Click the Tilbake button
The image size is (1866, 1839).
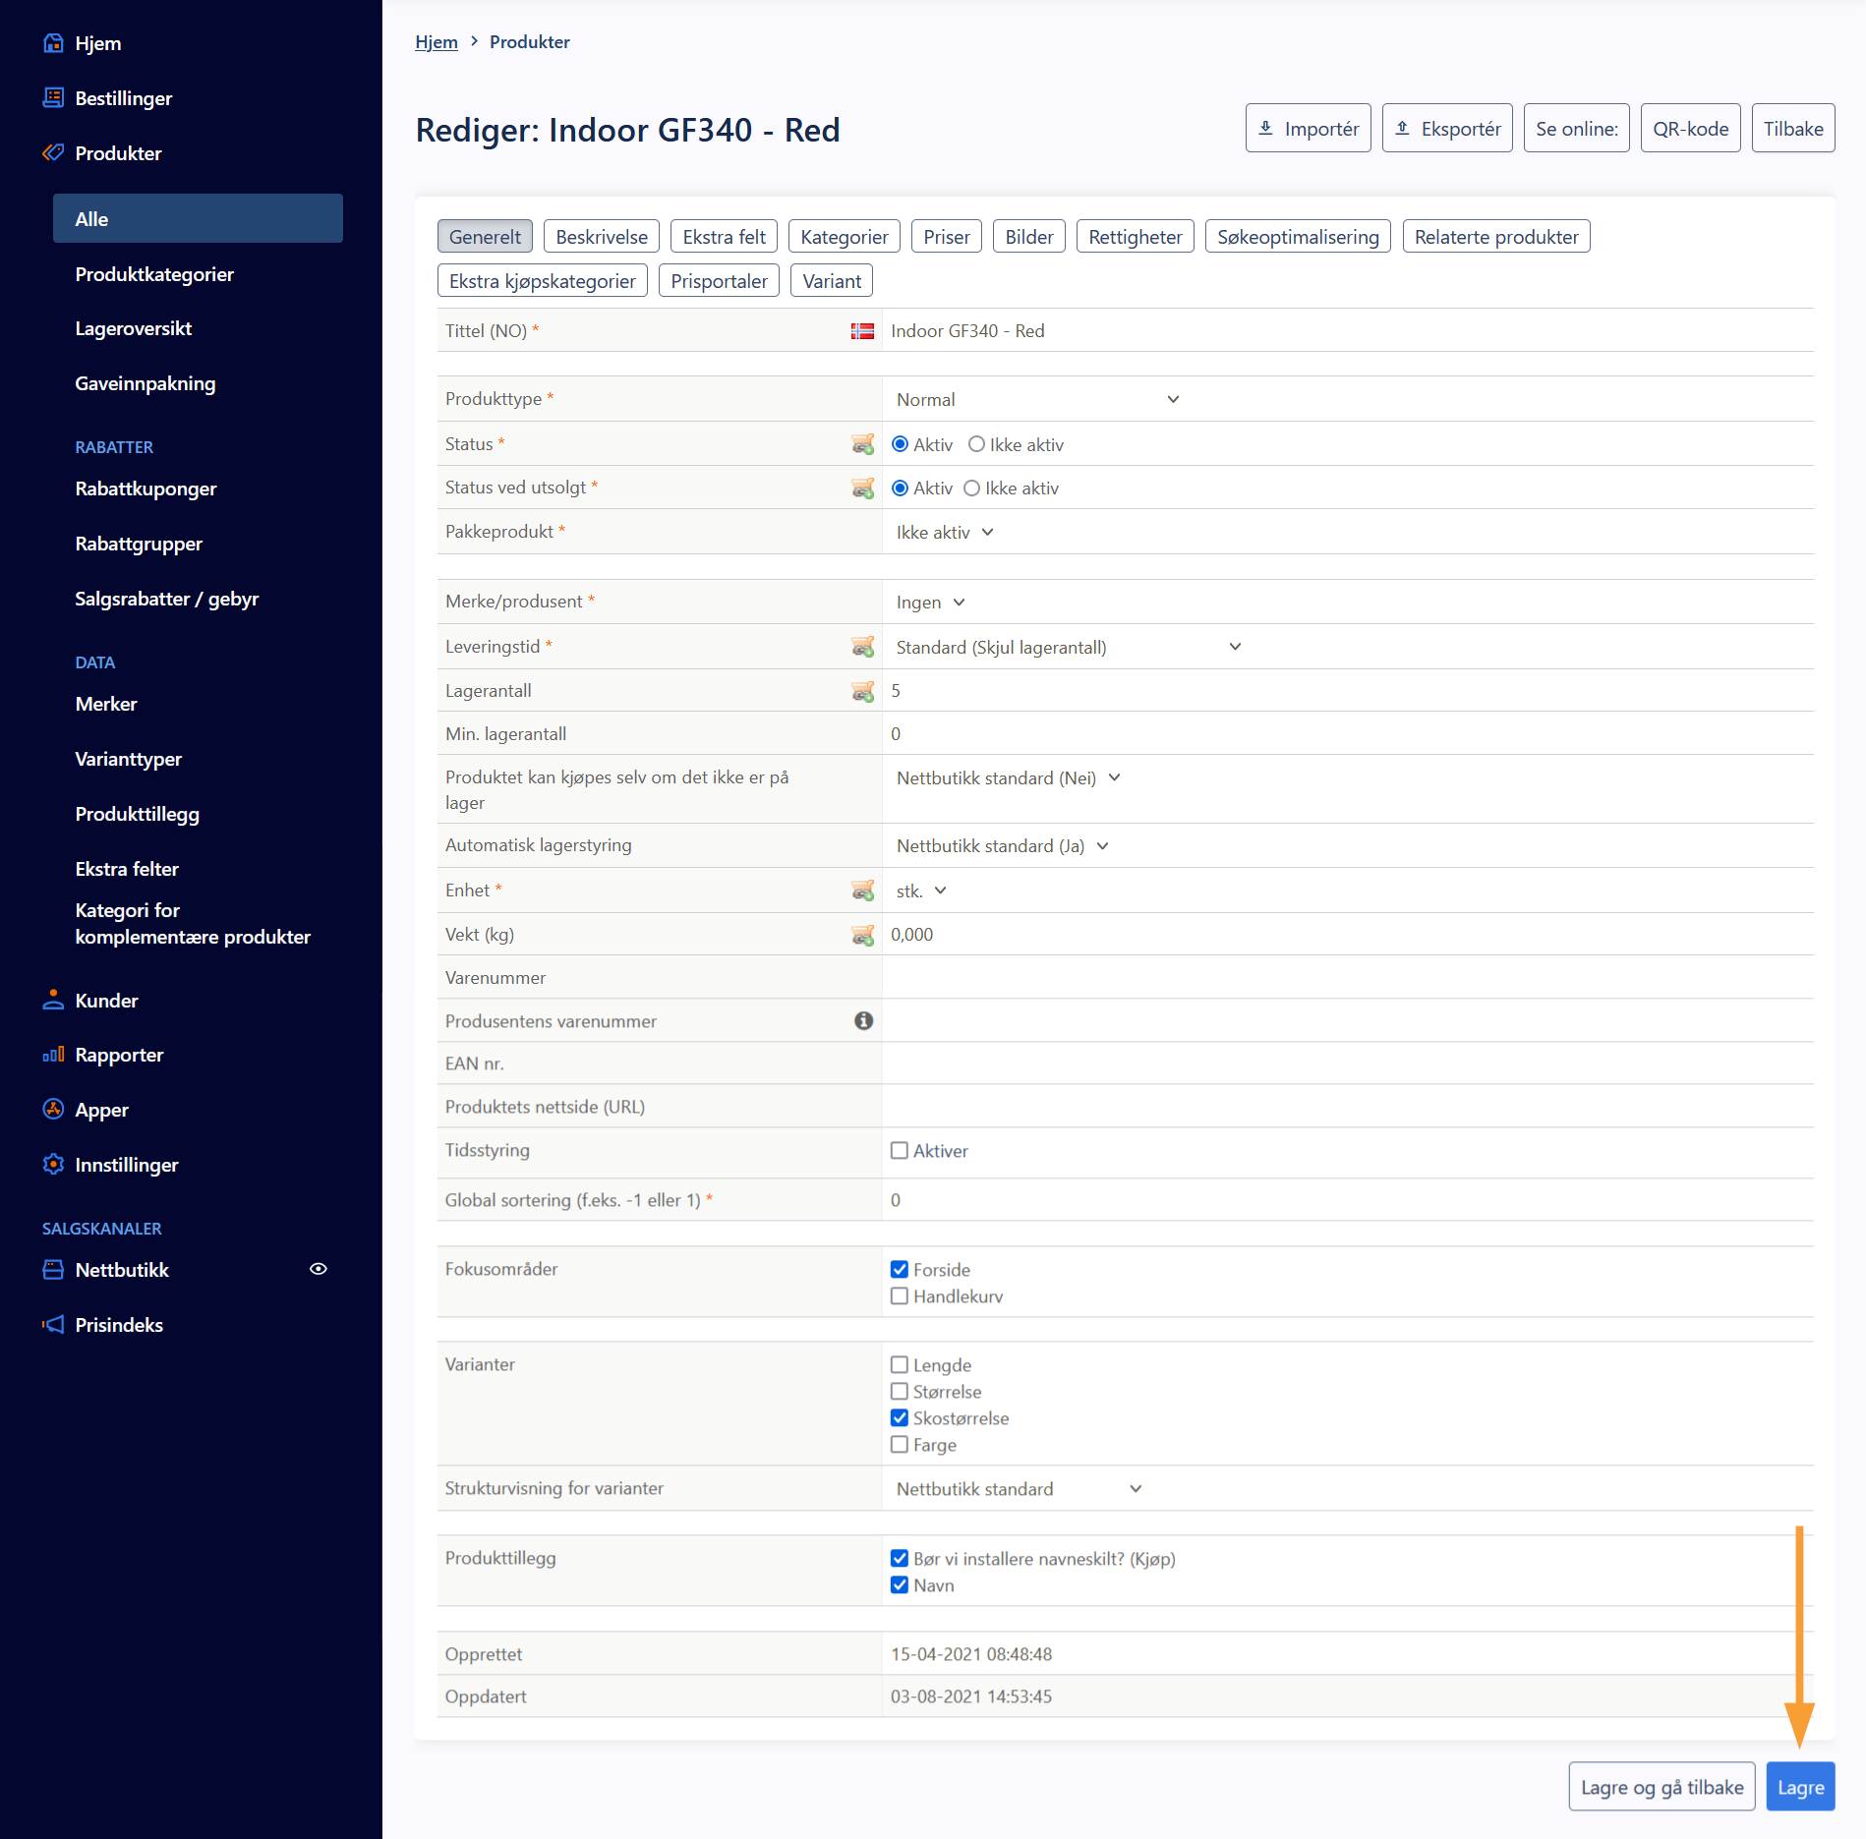coord(1793,129)
